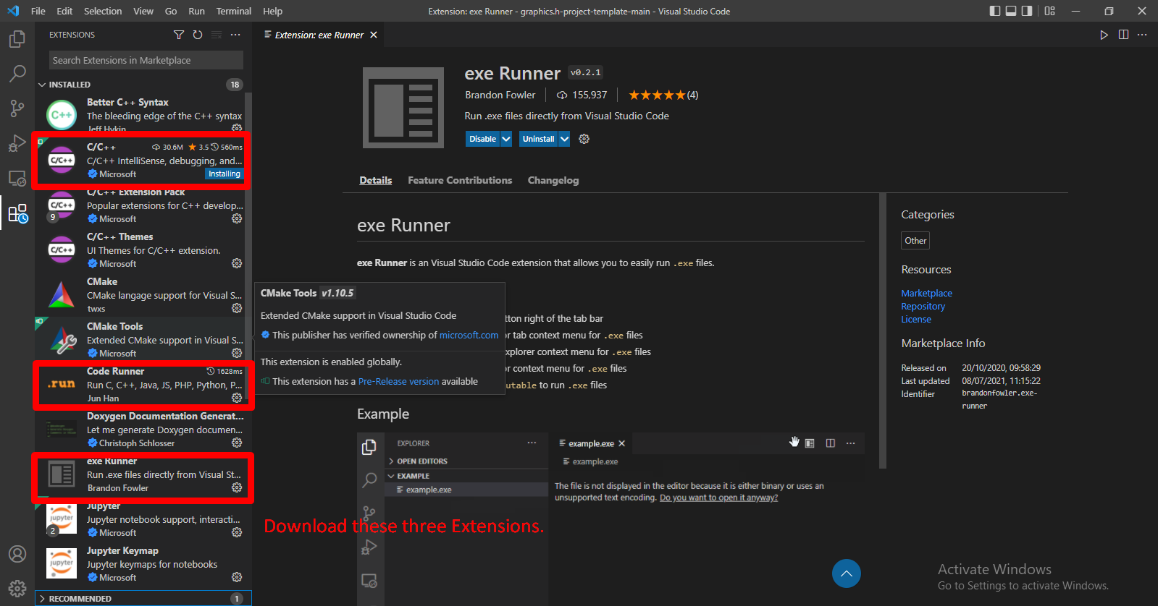Viewport: 1158px width, 606px height.
Task: Follow the microsoft.com link in tooltip
Action: pyautogui.click(x=469, y=335)
